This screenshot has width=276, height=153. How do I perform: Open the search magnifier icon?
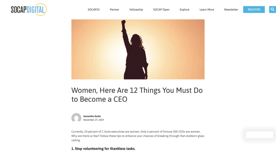pyautogui.click(x=272, y=9)
